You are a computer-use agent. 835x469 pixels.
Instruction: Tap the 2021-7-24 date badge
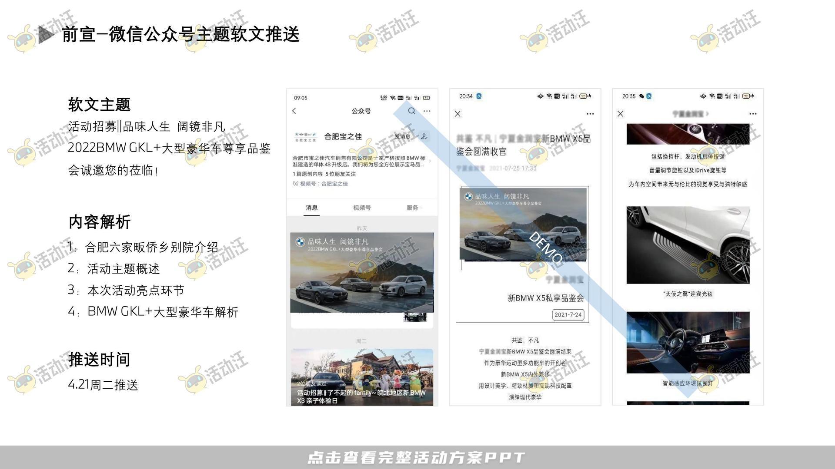568,314
